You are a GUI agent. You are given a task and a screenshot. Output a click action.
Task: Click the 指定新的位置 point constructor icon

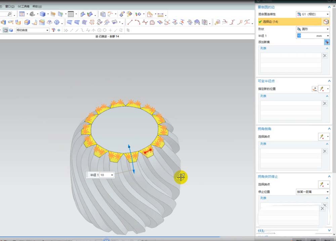point(315,89)
